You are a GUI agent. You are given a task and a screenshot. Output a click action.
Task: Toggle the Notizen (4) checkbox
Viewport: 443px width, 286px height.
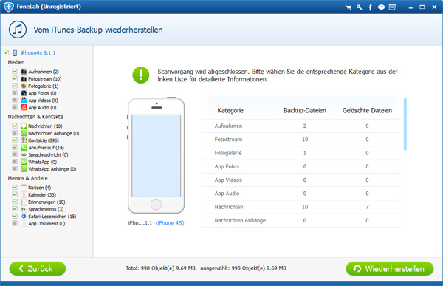click(x=15, y=187)
